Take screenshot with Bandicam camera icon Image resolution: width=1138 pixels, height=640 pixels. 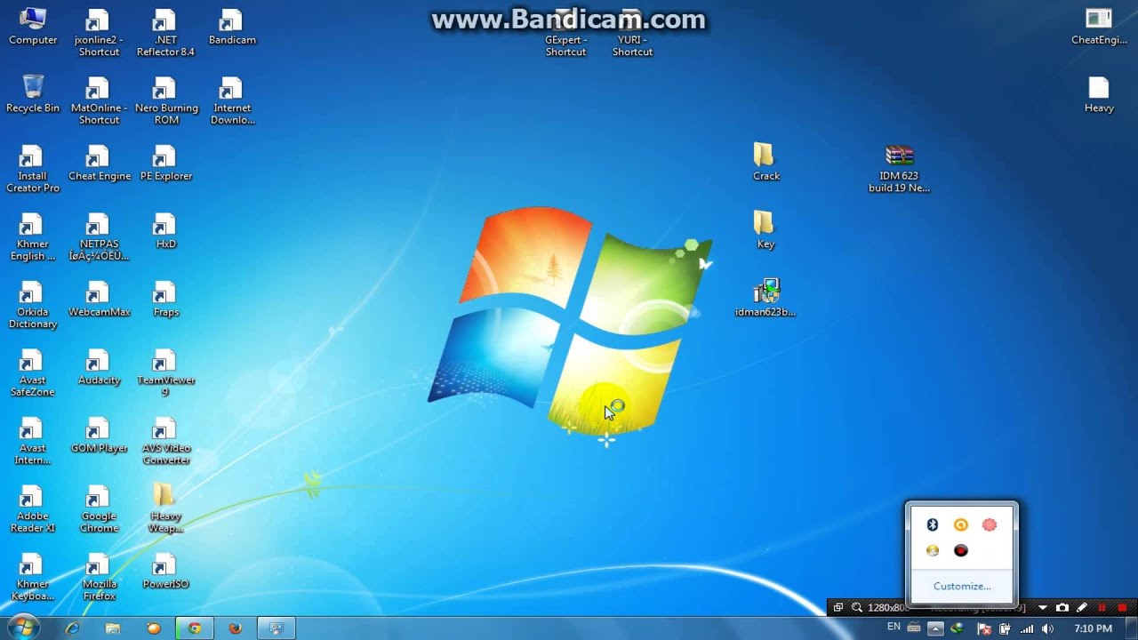1062,608
